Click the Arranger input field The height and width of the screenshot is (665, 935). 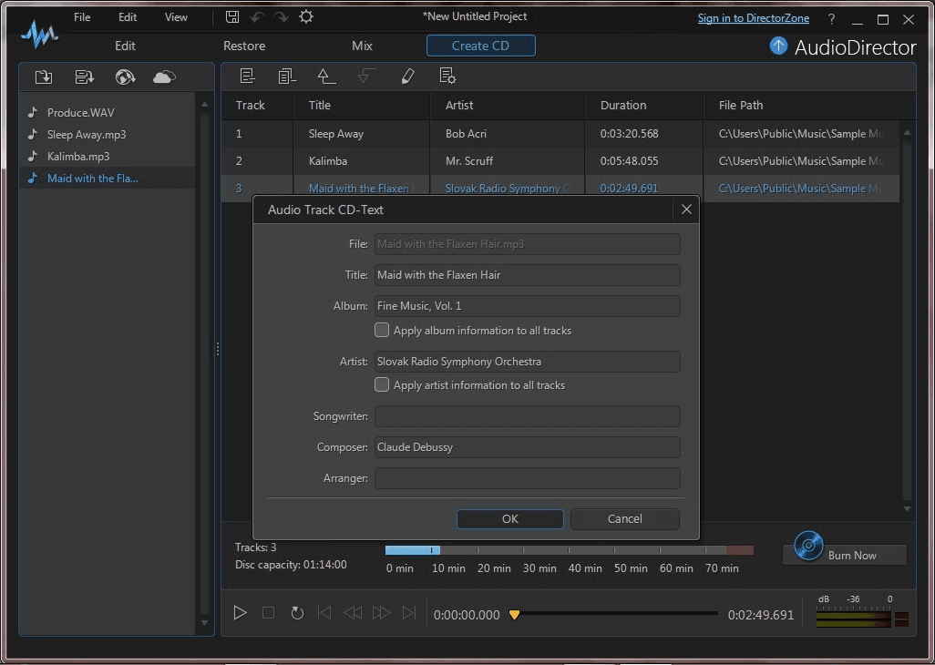tap(527, 478)
